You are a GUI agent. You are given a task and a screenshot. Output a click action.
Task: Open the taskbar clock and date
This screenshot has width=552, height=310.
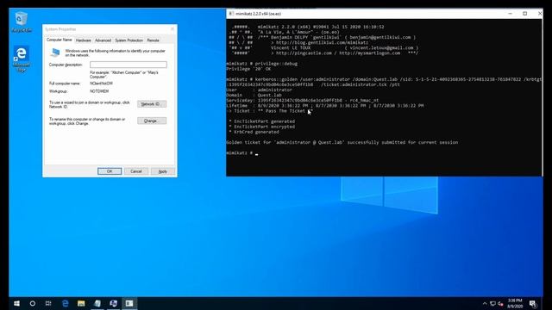pyautogui.click(x=515, y=304)
